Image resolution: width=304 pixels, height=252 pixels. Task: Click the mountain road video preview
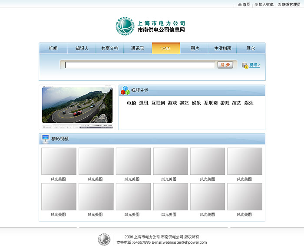coord(77,105)
